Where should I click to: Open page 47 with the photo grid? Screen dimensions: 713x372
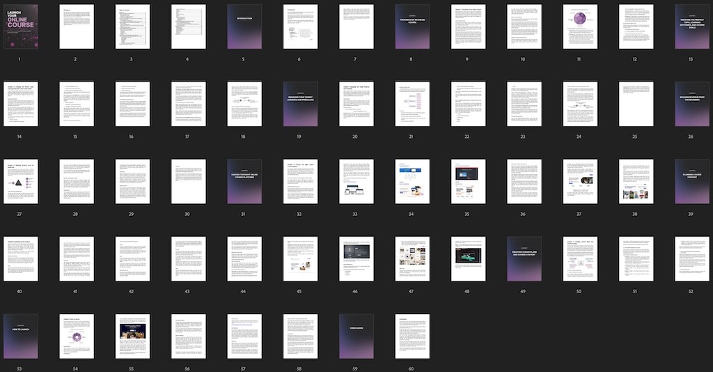[x=412, y=258]
